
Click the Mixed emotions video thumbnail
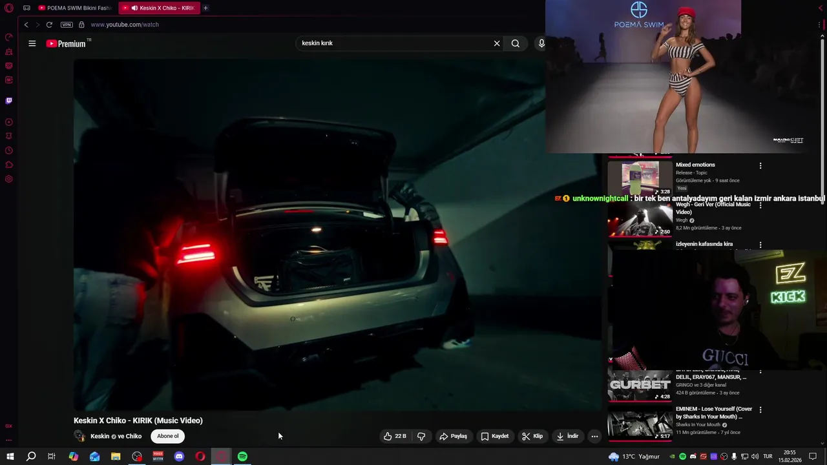pos(640,178)
